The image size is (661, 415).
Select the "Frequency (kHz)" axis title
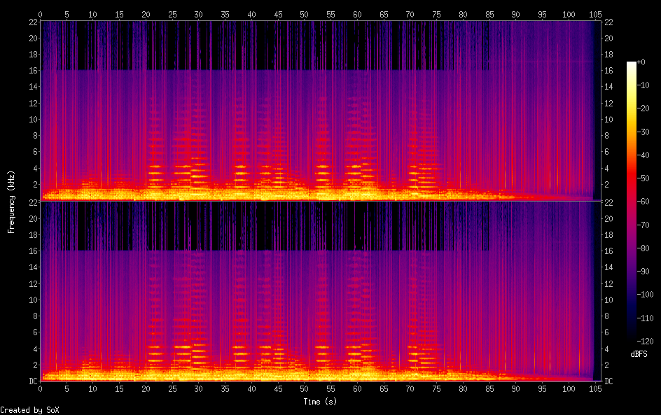click(11, 202)
